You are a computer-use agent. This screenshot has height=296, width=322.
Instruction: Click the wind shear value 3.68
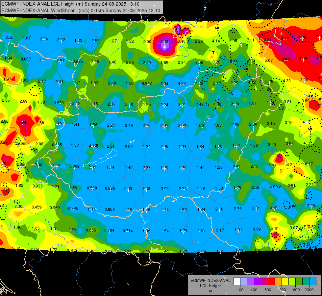tap(40, 123)
